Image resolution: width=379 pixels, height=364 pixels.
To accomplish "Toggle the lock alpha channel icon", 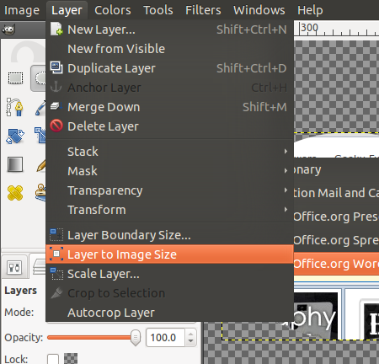I will pyautogui.click(x=71, y=359).
